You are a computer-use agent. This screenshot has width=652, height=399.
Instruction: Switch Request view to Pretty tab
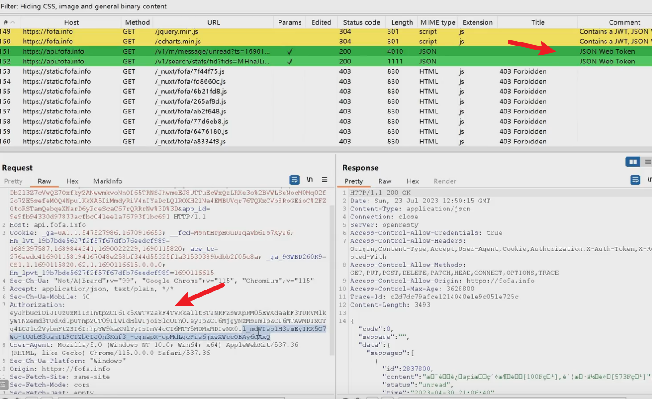coord(13,181)
